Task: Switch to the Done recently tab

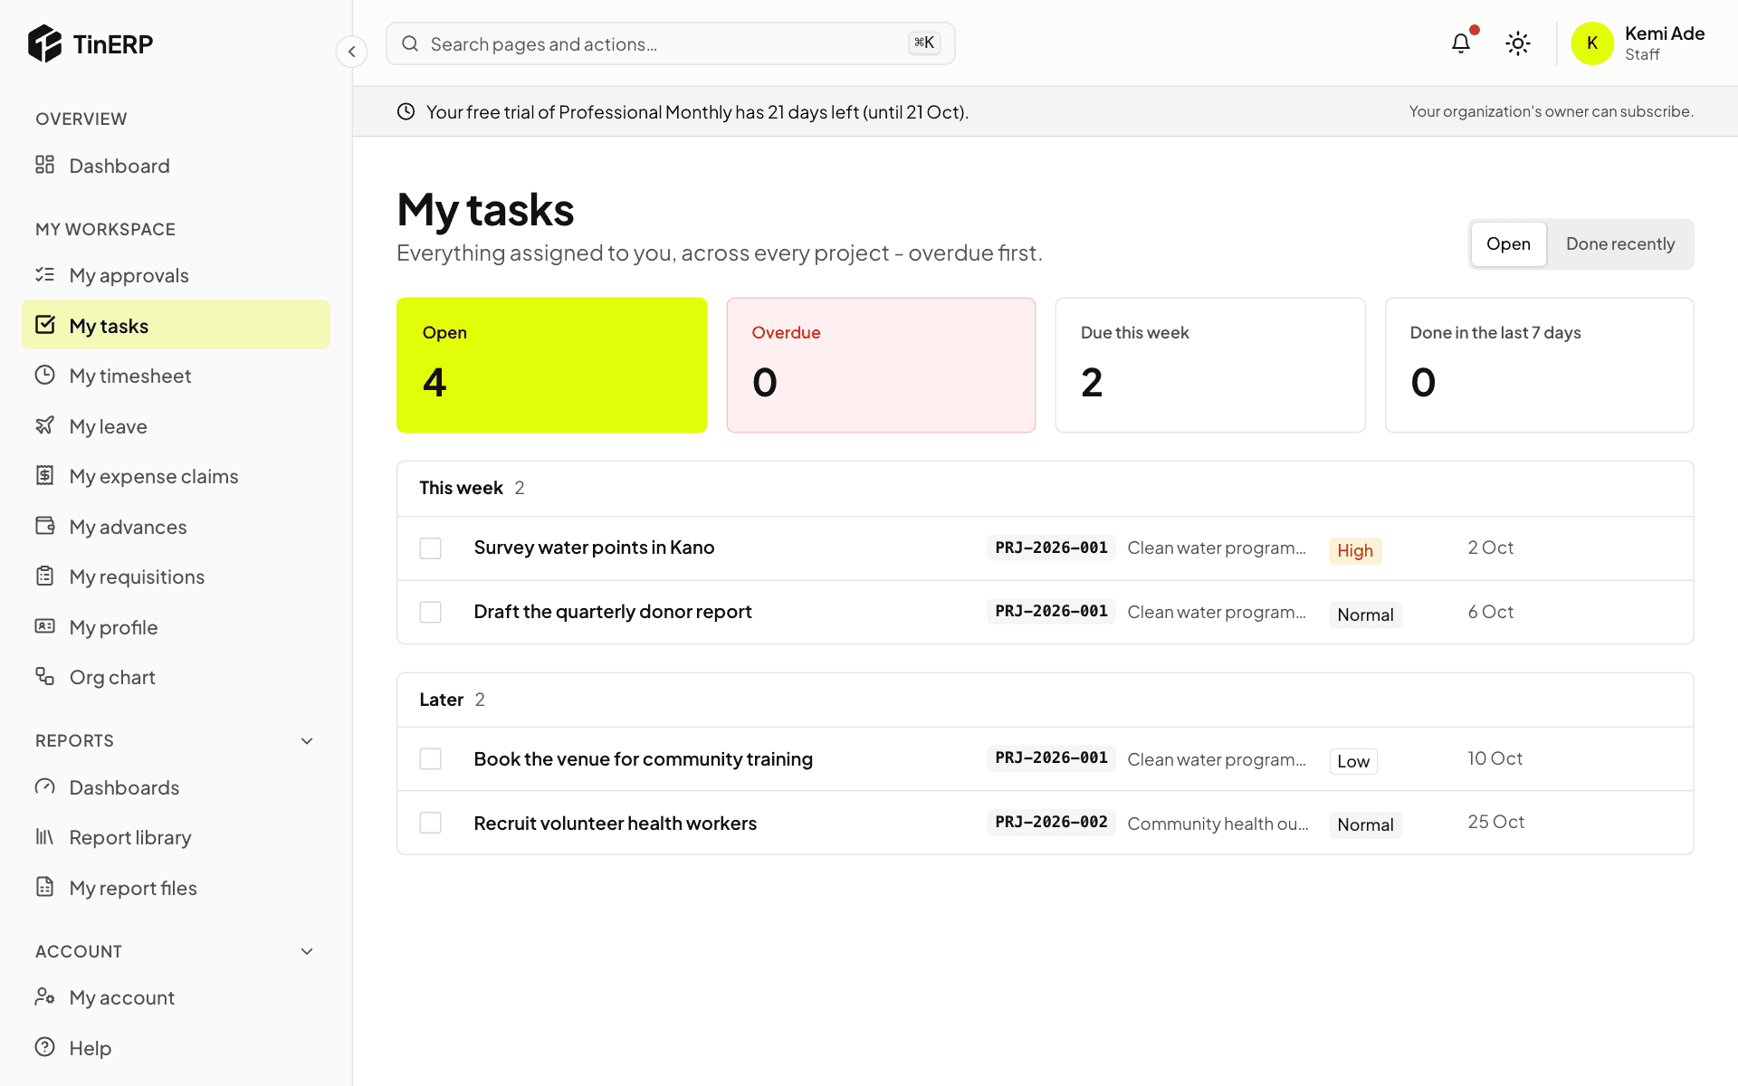Action: tap(1620, 244)
